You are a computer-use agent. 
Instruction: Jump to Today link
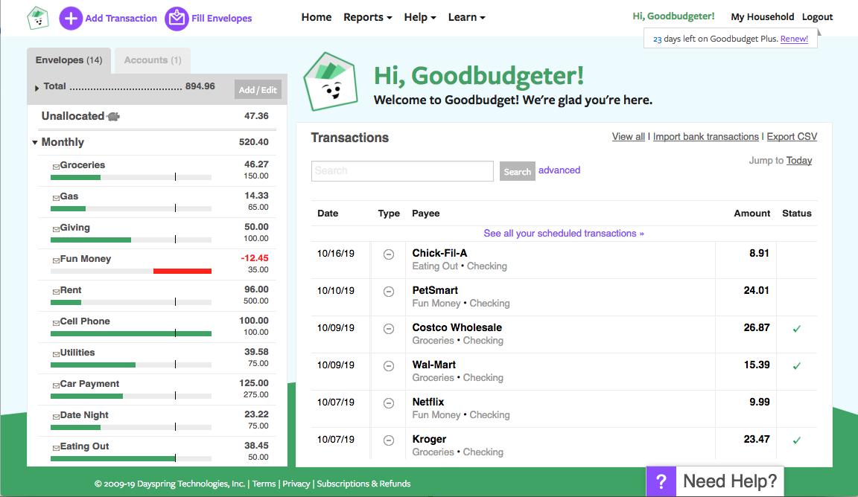[x=799, y=160]
